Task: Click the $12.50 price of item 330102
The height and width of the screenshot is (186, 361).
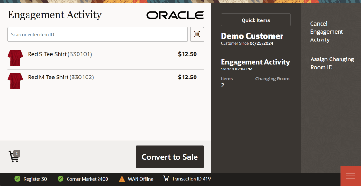Action: [187, 78]
